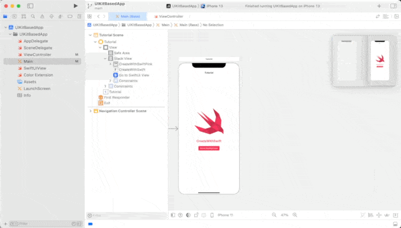Select the Main (Base) editor tab
The height and width of the screenshot is (228, 401).
pos(127,16)
